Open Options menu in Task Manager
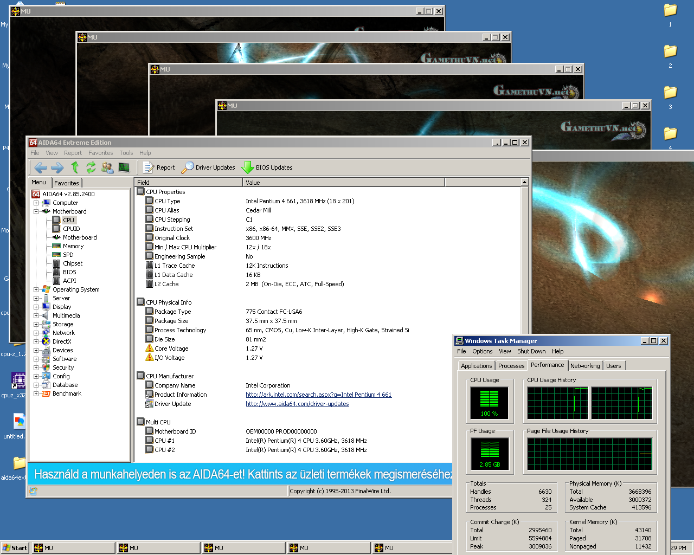Image resolution: width=694 pixels, height=555 pixels. [x=483, y=351]
